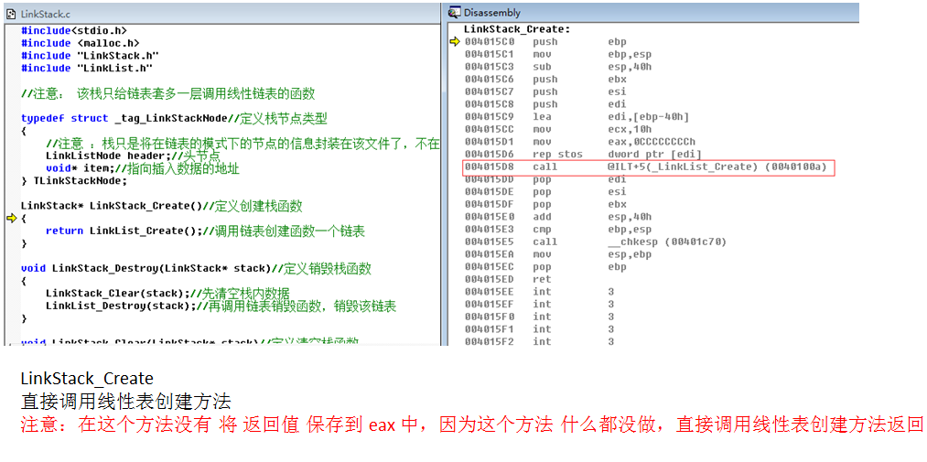Viewport: 927px width, 462px height.
Task: Click the #include "LinkStack.h" line
Action: pyautogui.click(x=90, y=55)
